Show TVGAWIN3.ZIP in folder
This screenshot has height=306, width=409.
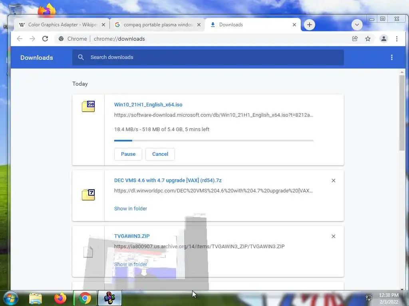(x=131, y=264)
